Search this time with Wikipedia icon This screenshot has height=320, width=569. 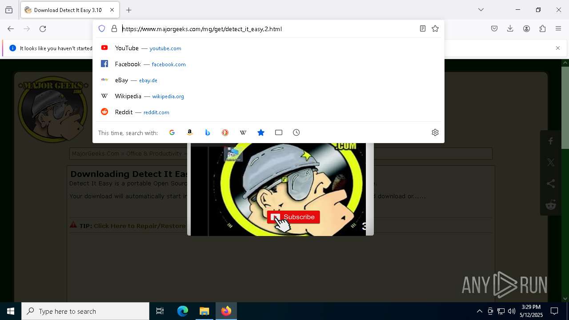click(x=243, y=132)
